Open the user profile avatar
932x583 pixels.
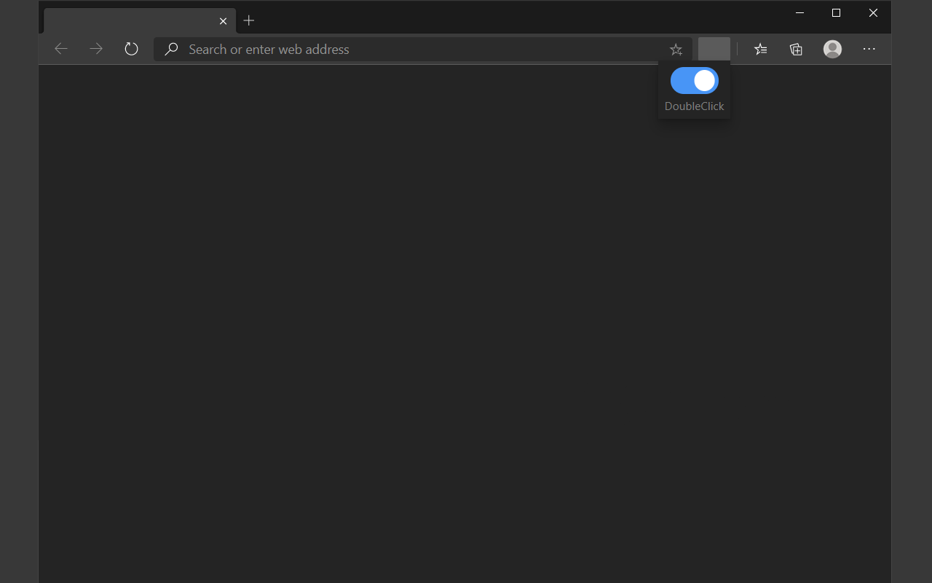click(x=833, y=49)
